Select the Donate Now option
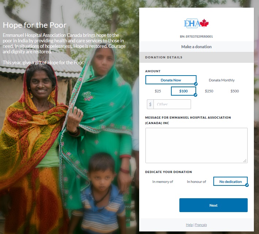The height and width of the screenshot is (234, 259). 171,80
